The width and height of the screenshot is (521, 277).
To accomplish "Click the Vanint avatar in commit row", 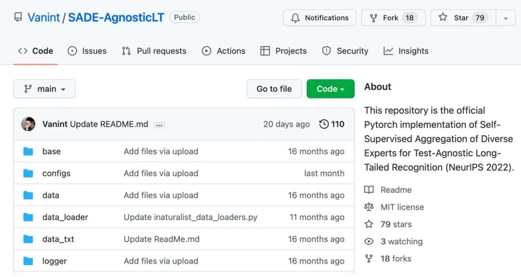I will tap(28, 124).
